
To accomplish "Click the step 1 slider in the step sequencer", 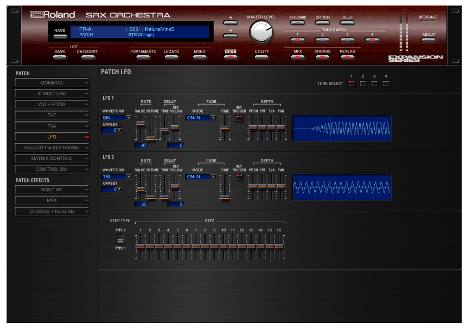I will 141,247.
